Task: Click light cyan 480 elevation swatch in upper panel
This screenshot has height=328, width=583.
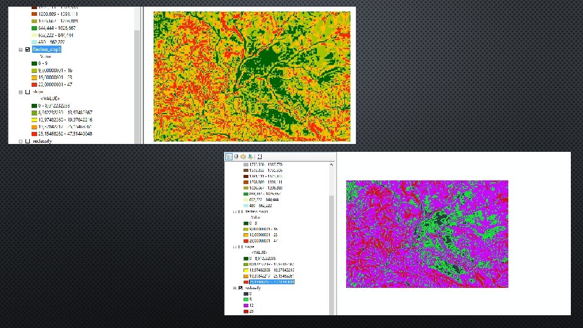Action: (x=34, y=43)
